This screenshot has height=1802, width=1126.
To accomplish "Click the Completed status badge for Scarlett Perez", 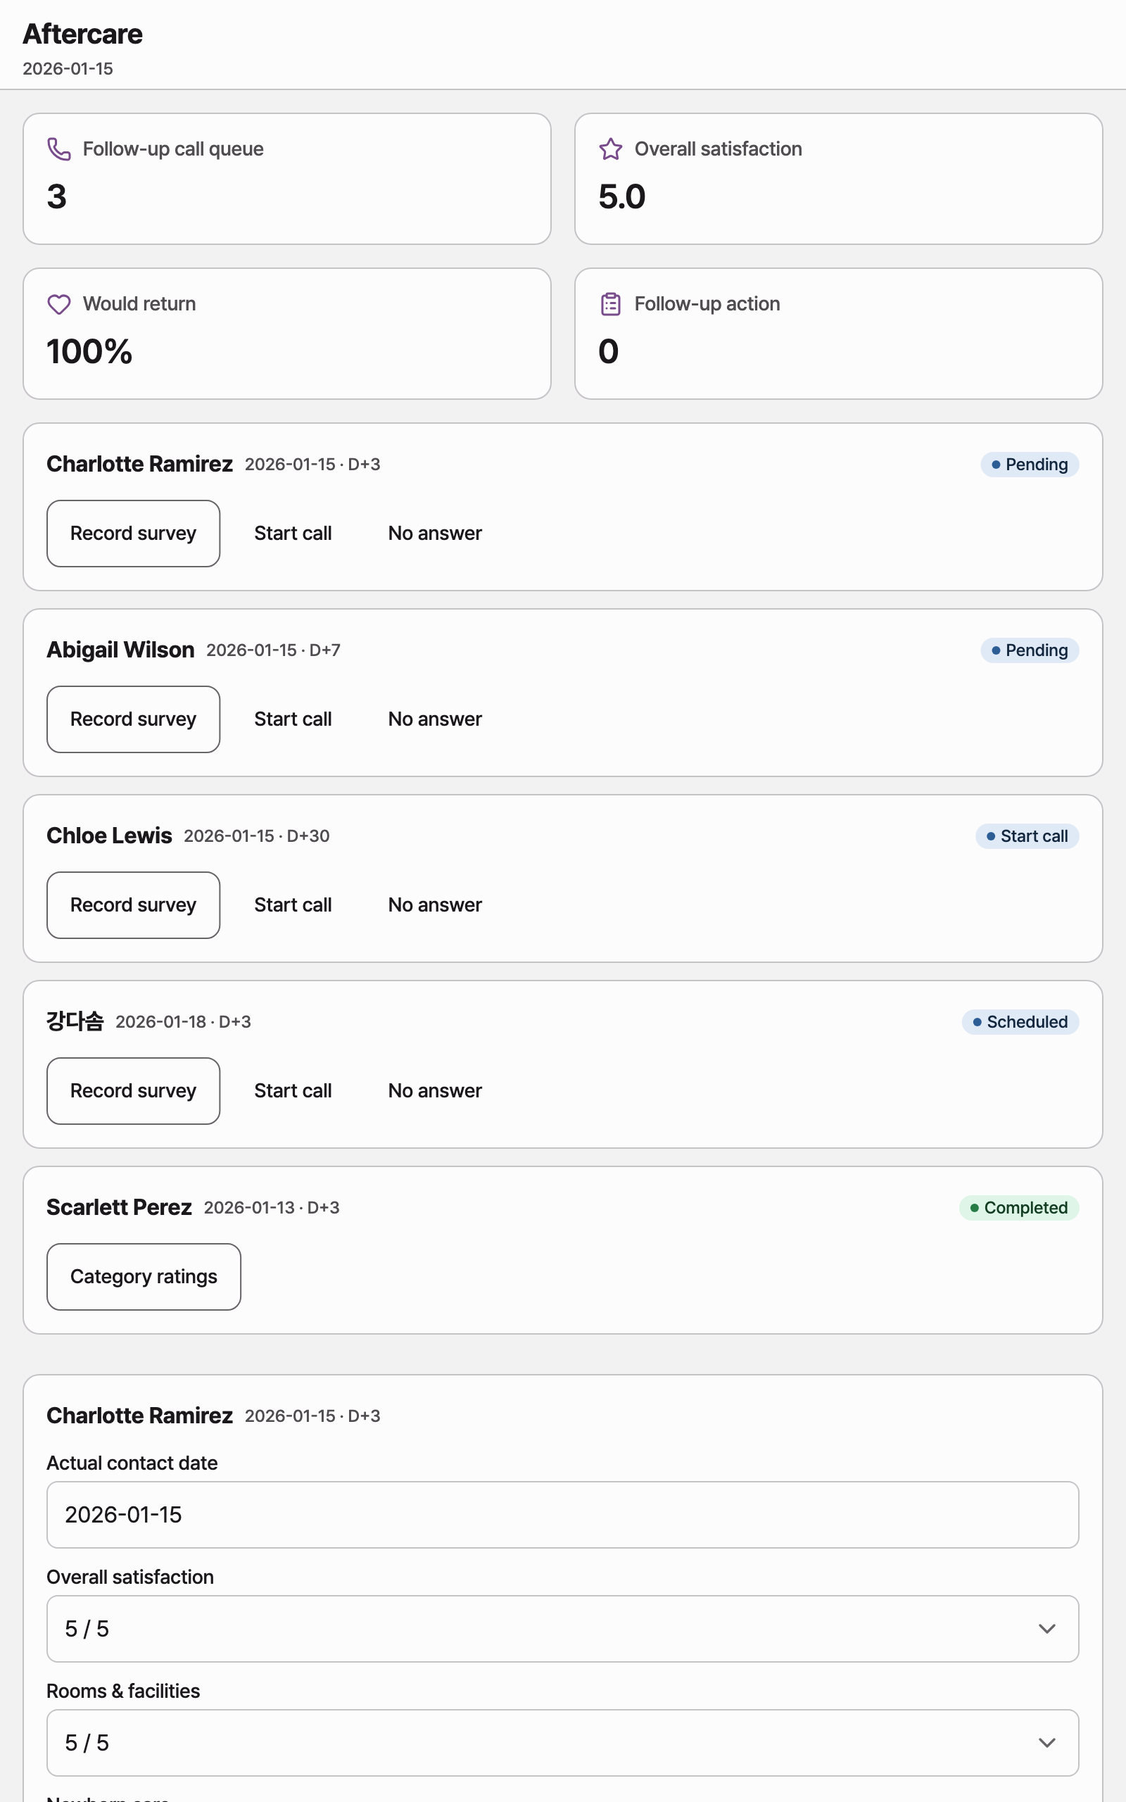I will (x=1019, y=1208).
